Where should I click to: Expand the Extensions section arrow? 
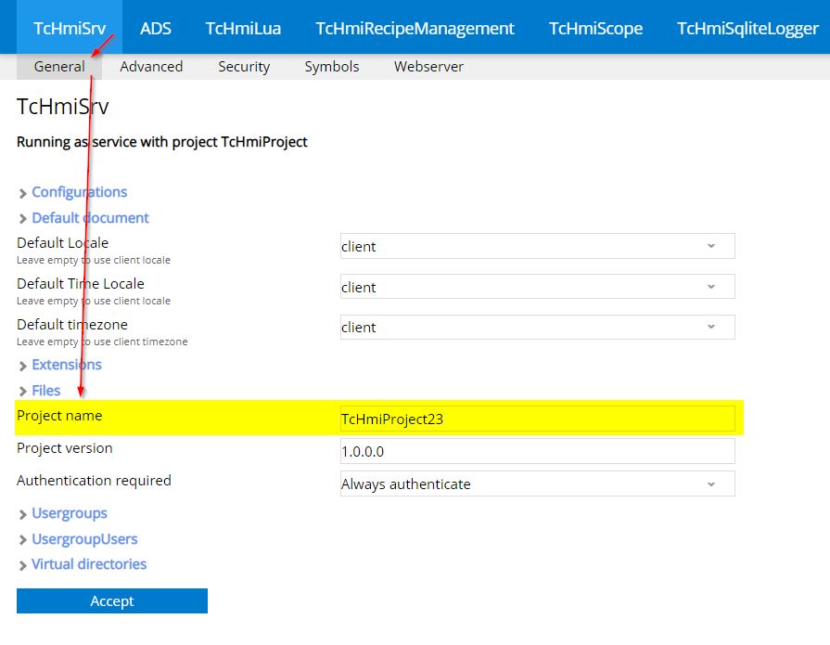(x=23, y=366)
